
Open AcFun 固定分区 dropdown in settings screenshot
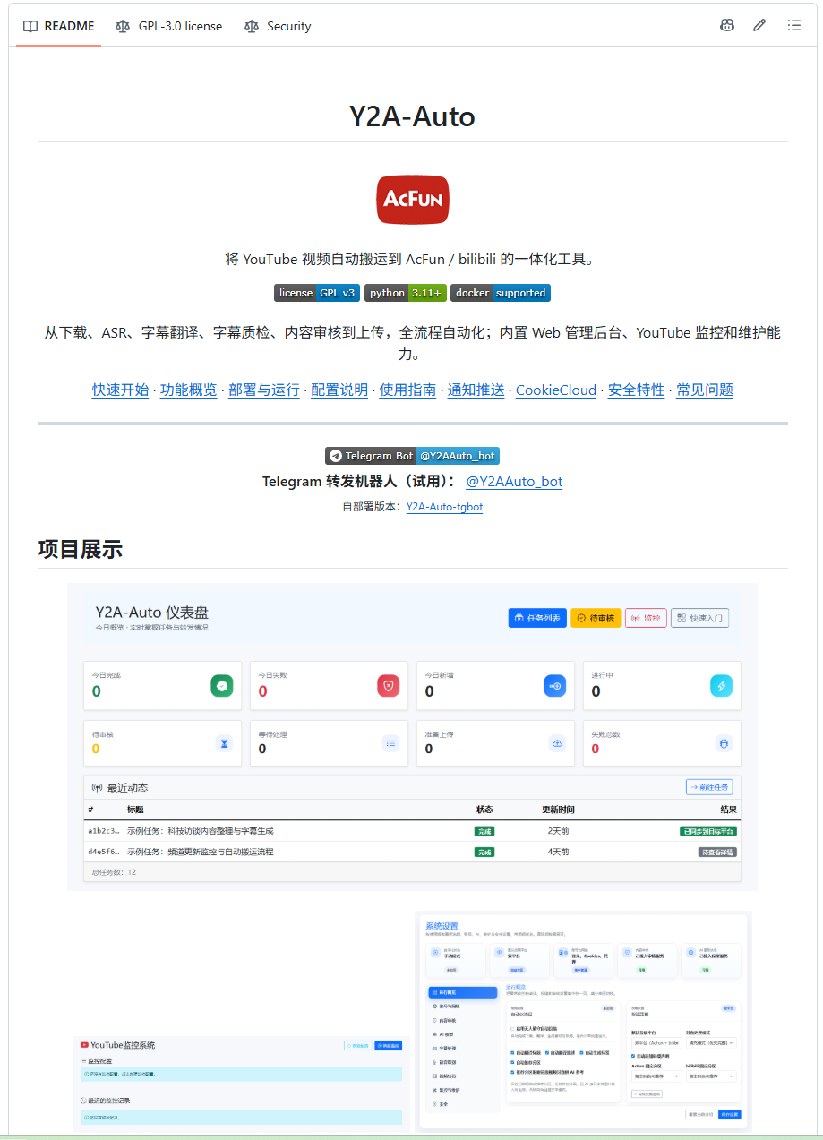(x=656, y=1076)
